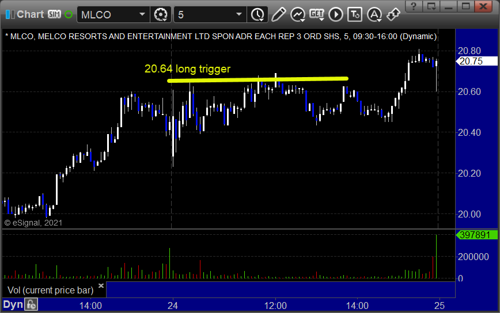500x313 pixels.
Task: Click the Vol (current price bar) label
Action: [50, 290]
